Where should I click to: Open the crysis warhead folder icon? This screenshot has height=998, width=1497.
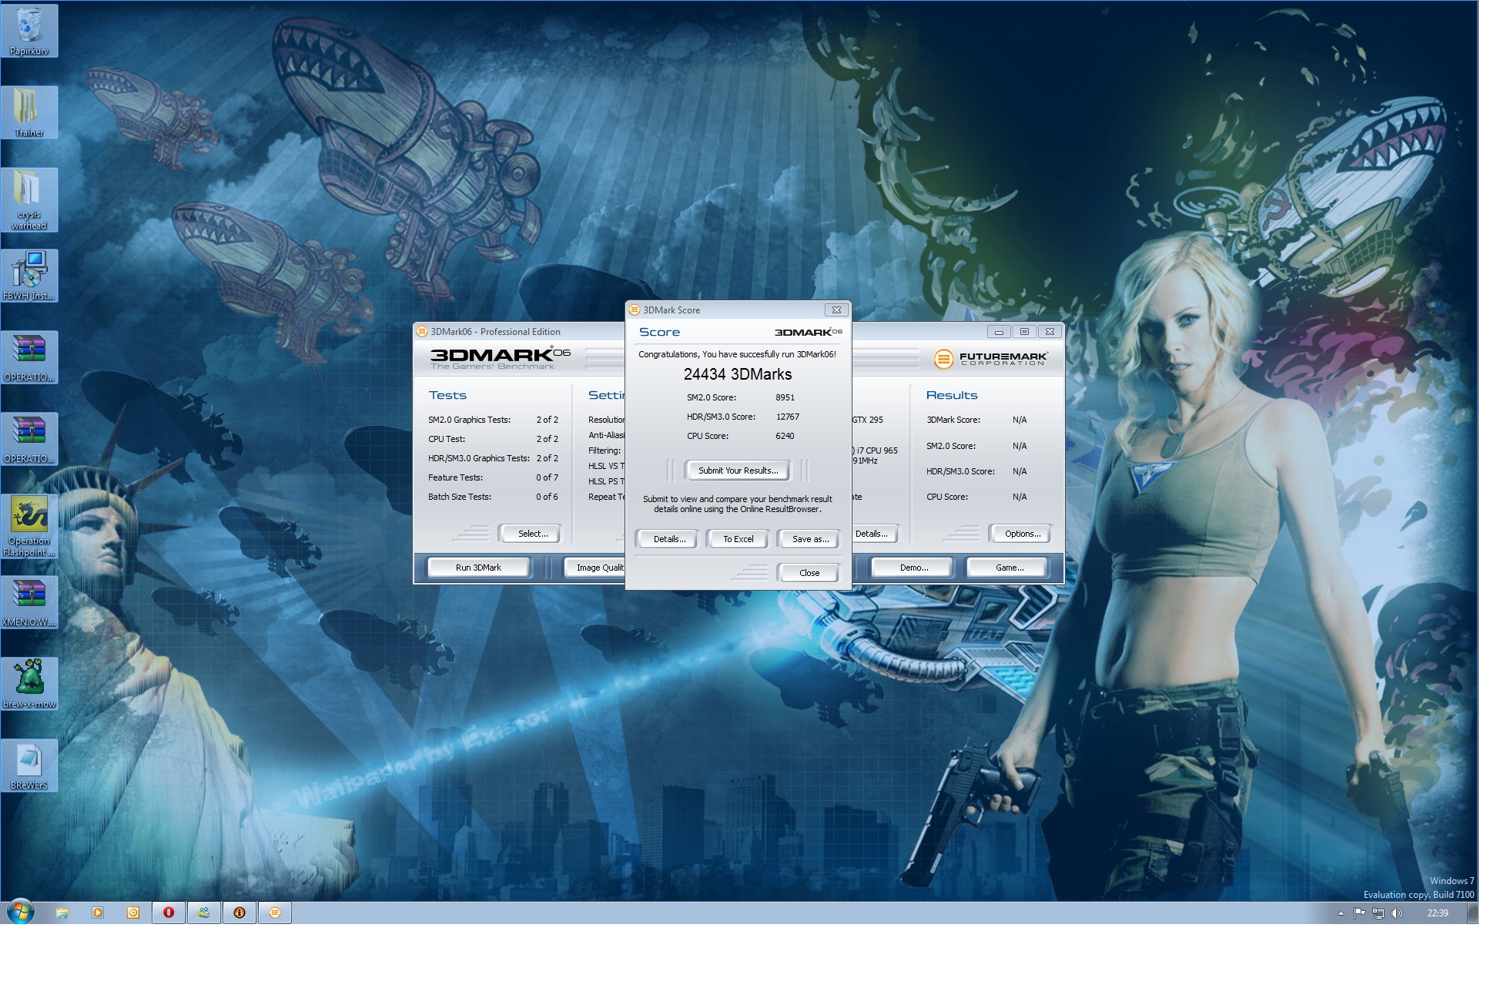coord(29,199)
